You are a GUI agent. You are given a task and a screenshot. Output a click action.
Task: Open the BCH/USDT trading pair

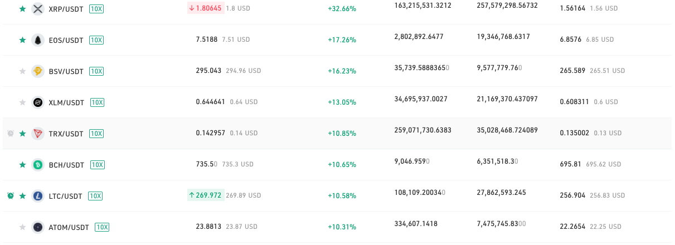pyautogui.click(x=66, y=165)
